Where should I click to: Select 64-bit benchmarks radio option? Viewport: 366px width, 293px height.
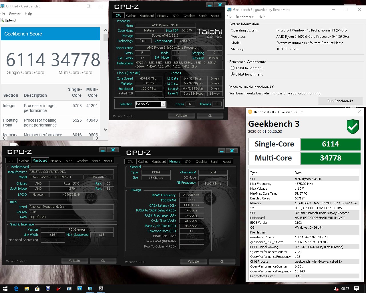(x=232, y=74)
